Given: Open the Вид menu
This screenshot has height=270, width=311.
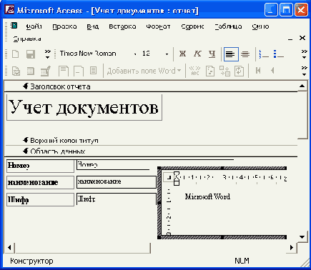Looking at the screenshot, I should point(93,26).
